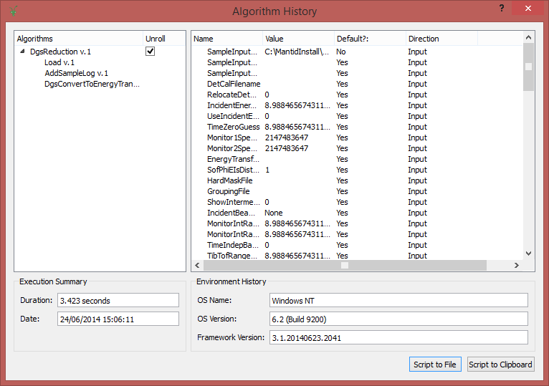Click the horizontal scrollbar left arrow
This screenshot has height=386, width=549.
pos(196,265)
